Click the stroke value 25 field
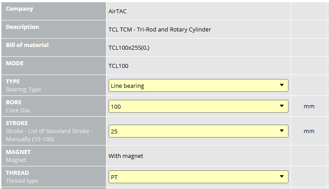This screenshot has width=329, height=189. 198,131
